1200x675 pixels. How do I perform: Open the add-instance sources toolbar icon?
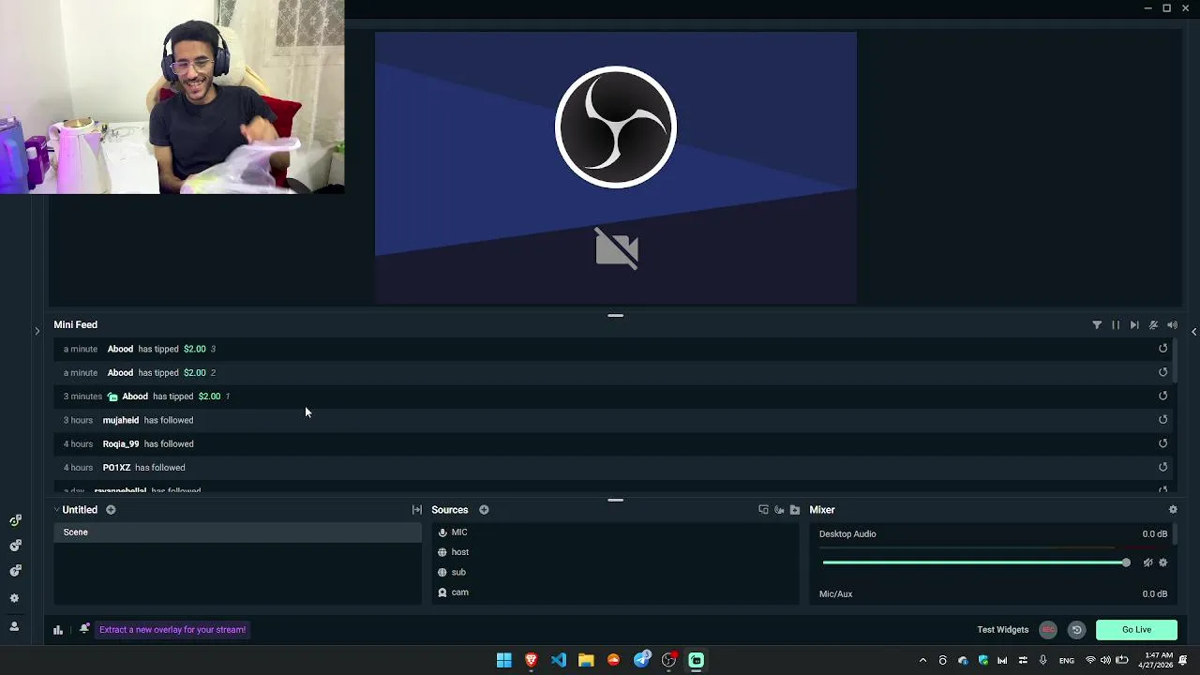coord(763,510)
